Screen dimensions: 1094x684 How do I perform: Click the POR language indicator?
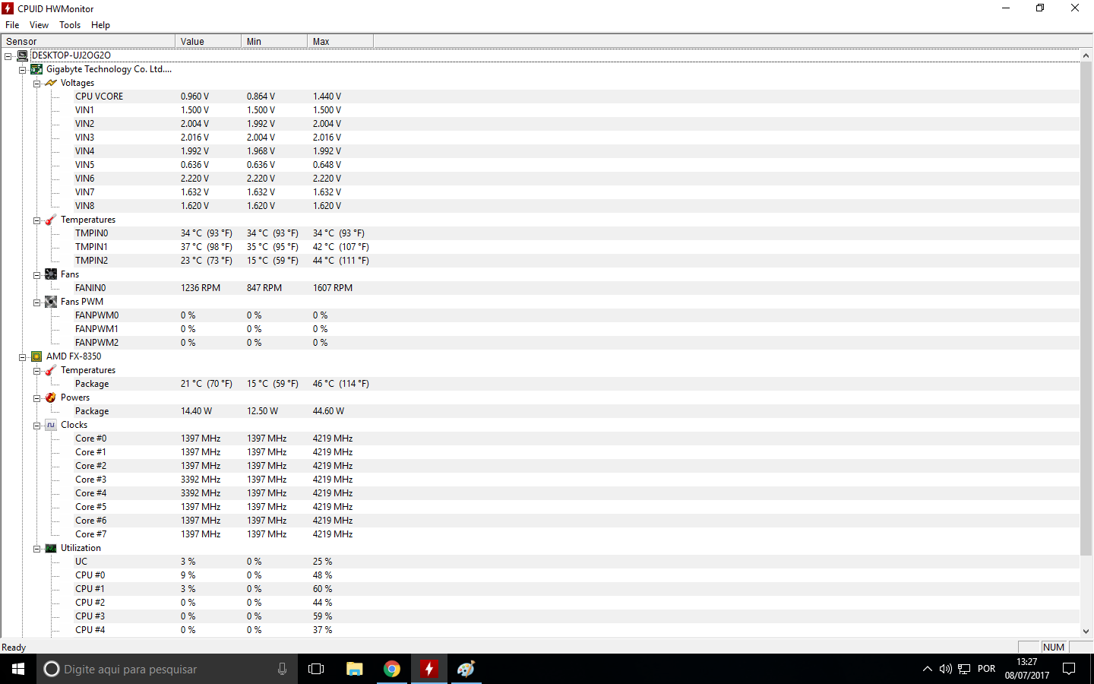tap(986, 669)
